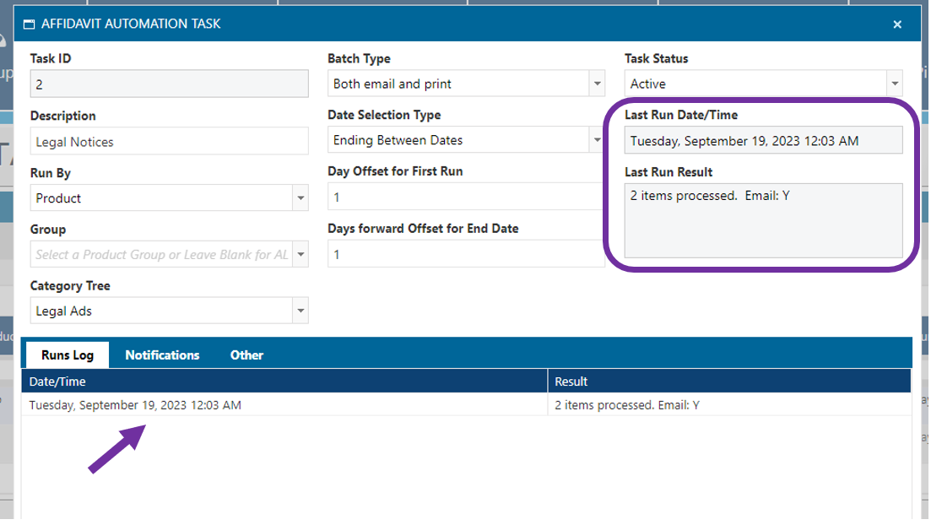Sort by the Date/Time column header

pos(284,382)
